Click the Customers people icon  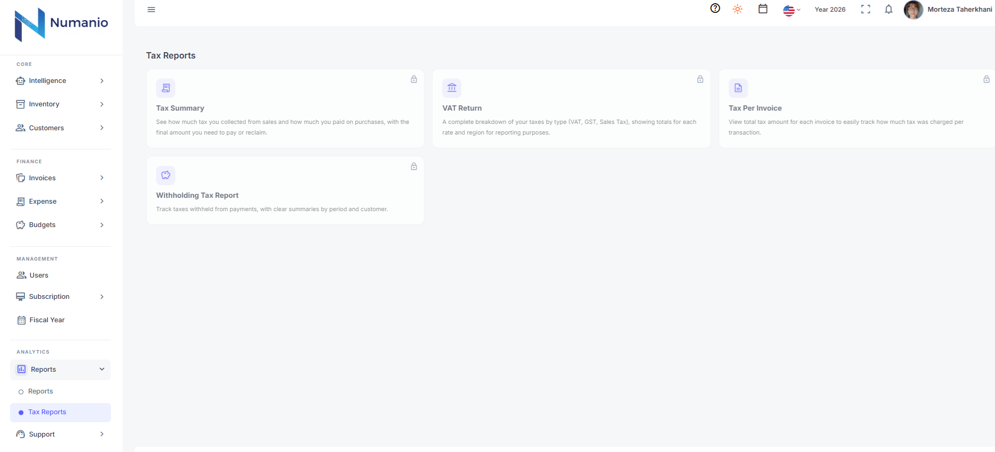(21, 128)
